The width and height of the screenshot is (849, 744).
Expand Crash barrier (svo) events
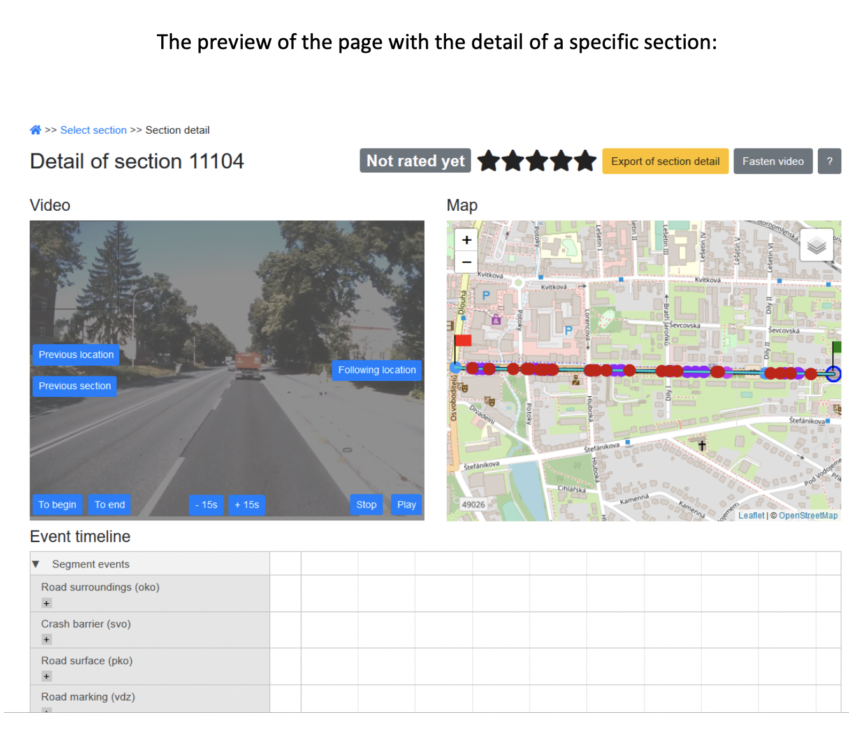(46, 640)
